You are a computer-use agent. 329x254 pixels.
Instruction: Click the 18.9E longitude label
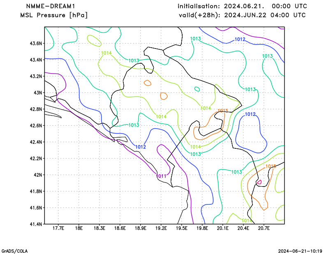pos(140,228)
